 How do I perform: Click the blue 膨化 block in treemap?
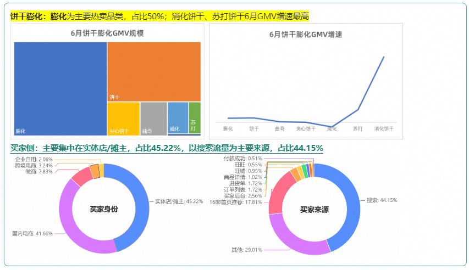click(x=60, y=88)
